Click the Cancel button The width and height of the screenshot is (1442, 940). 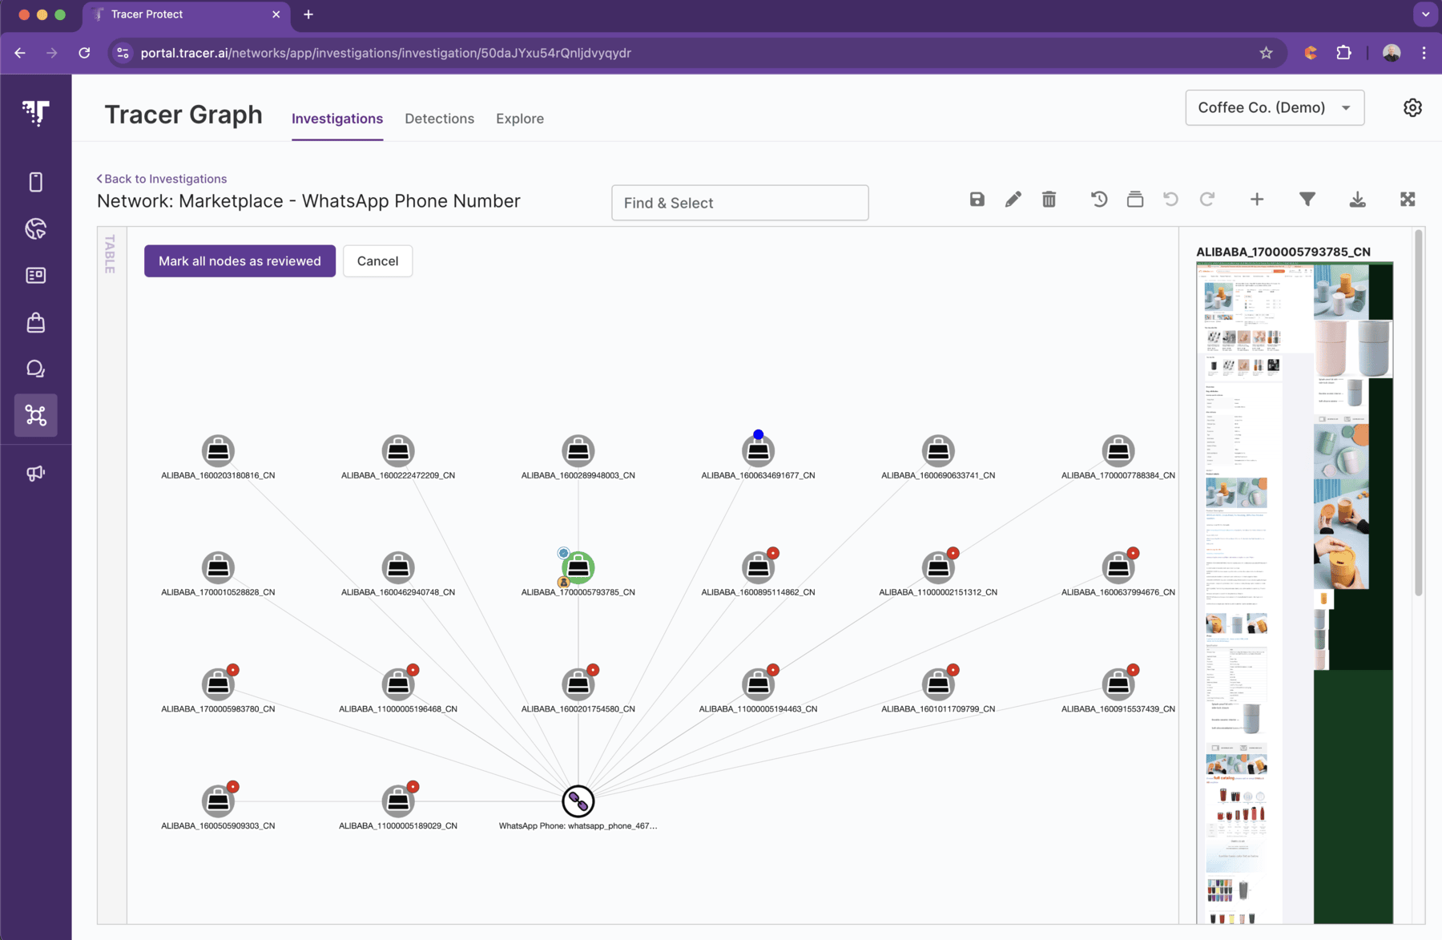(377, 261)
